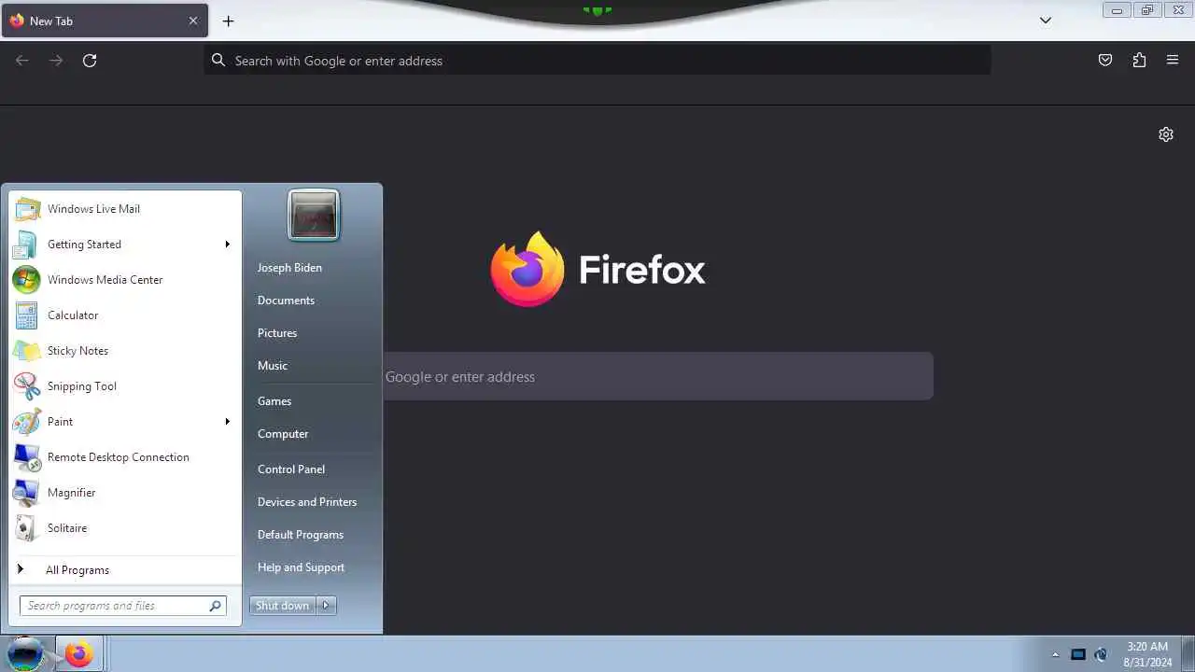The image size is (1195, 672).
Task: Click the Shut down button
Action: point(283,606)
